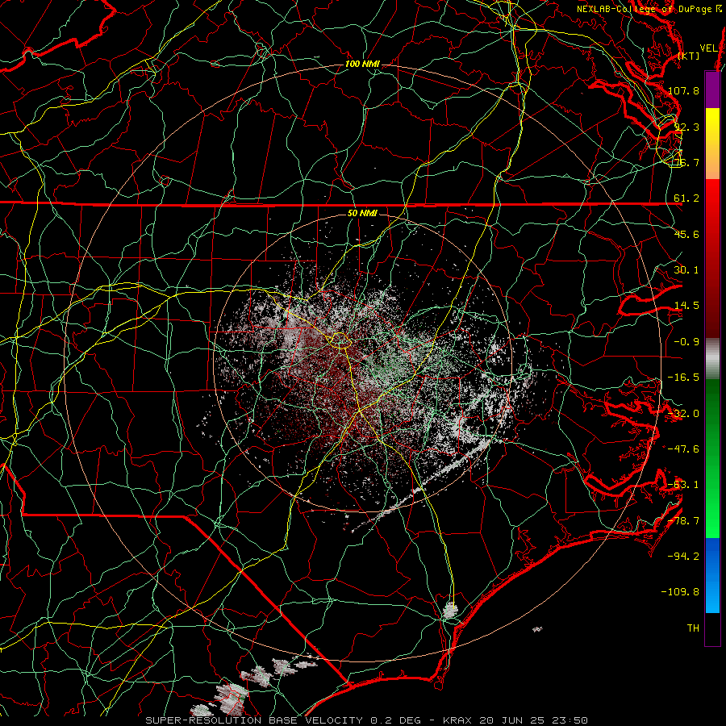Click the yellow highway loop at the radar center
Viewport: 726px width, 726px height.
click(x=340, y=340)
